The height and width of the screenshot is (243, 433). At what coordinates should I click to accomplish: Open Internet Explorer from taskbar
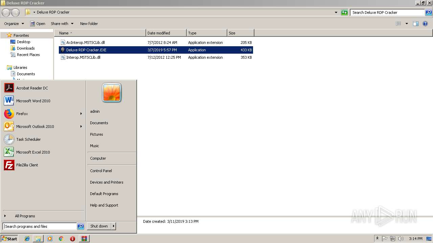[27, 239]
